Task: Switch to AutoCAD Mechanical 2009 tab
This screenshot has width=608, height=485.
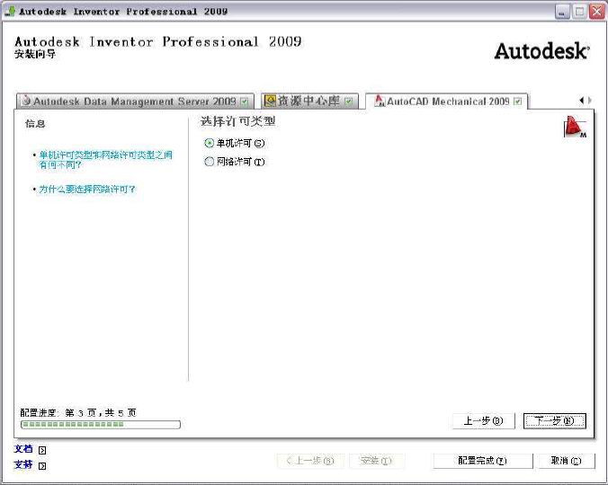Action: (447, 101)
